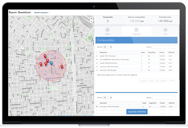Remove lavalle 1735 Tribunales from comparables

[97, 56]
